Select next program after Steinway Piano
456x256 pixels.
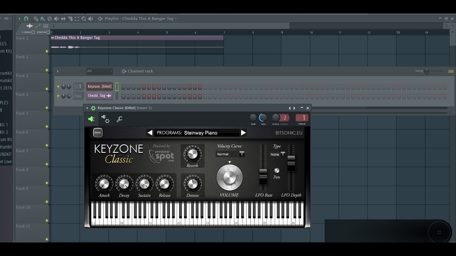point(243,133)
